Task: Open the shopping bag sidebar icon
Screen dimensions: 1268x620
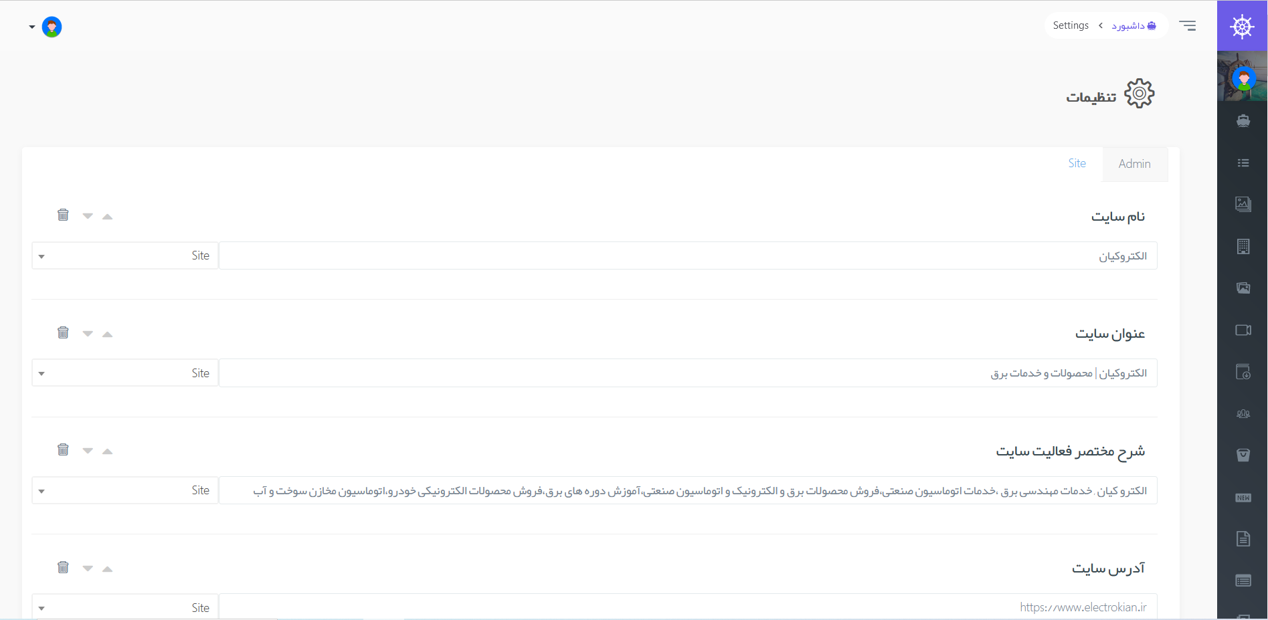Action: coord(1243,455)
